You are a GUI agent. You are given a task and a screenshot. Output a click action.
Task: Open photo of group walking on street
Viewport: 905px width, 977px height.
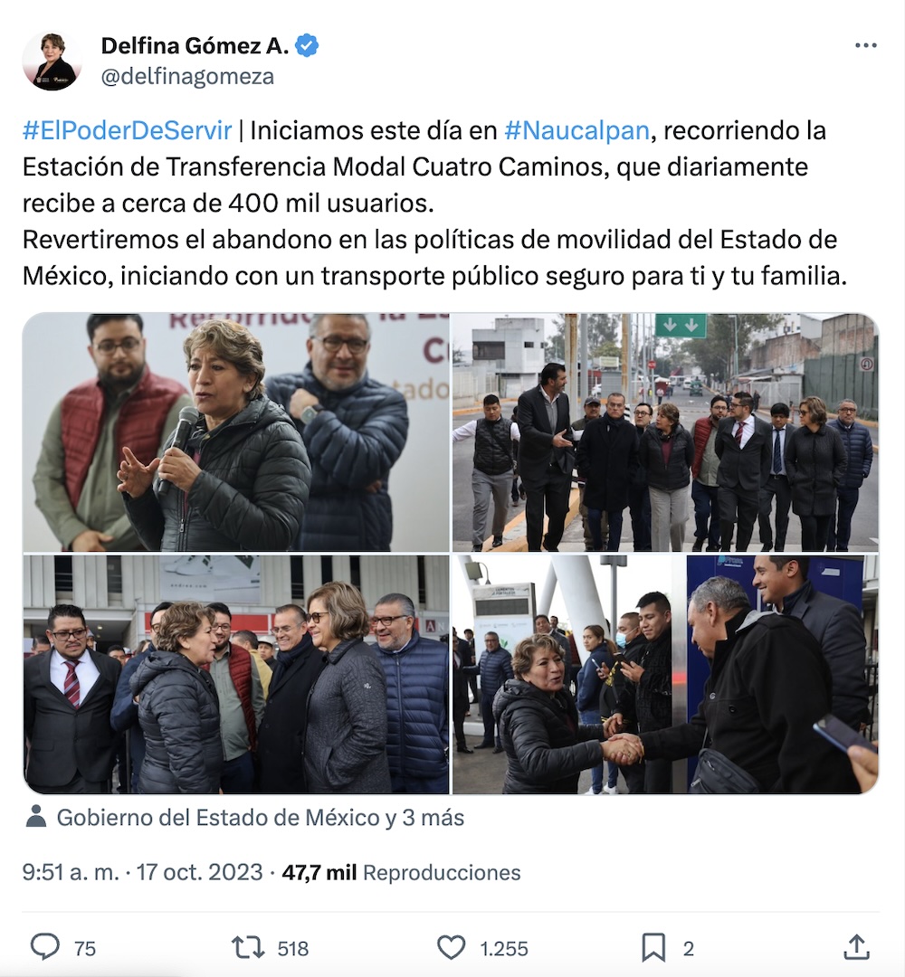(x=665, y=432)
